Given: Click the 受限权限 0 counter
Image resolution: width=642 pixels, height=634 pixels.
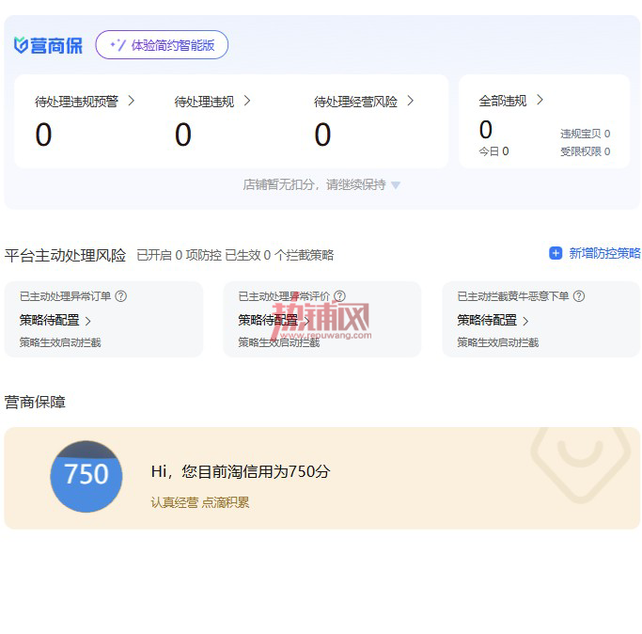Looking at the screenshot, I should (585, 151).
